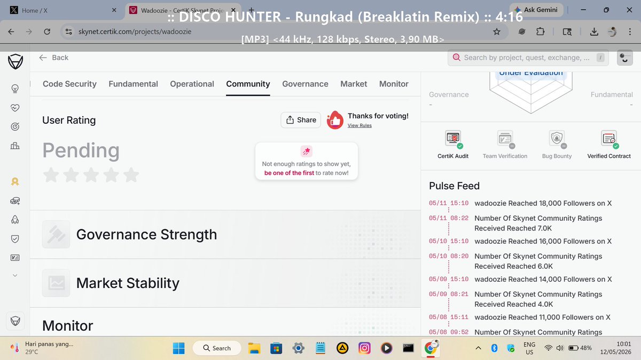
Task: Click 'wadoozie Reached 16,000 Followers on X'
Action: [543, 241]
